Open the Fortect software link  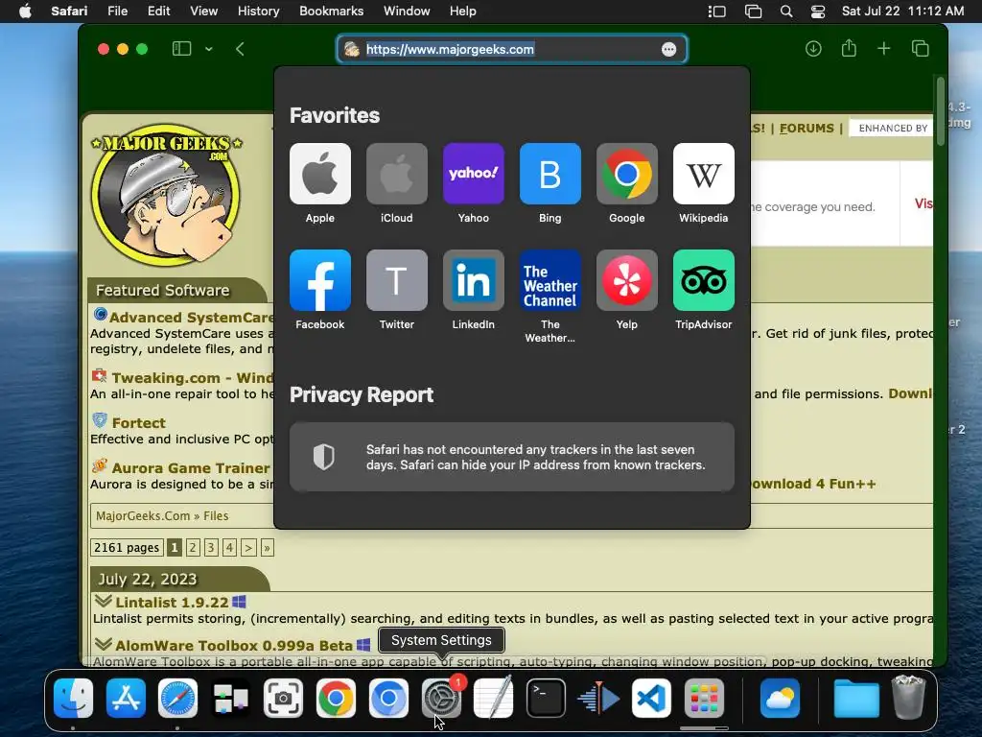pyautogui.click(x=138, y=423)
